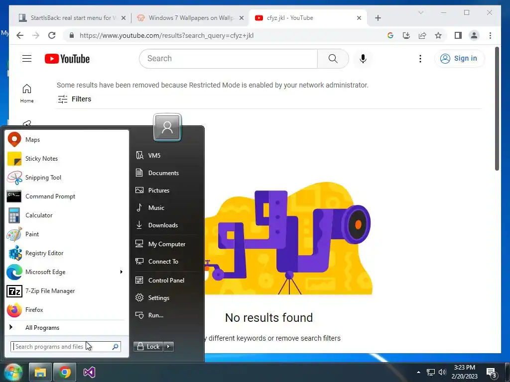Bookmark this page with the star
Viewport: 510px width, 382px height.
click(x=438, y=35)
